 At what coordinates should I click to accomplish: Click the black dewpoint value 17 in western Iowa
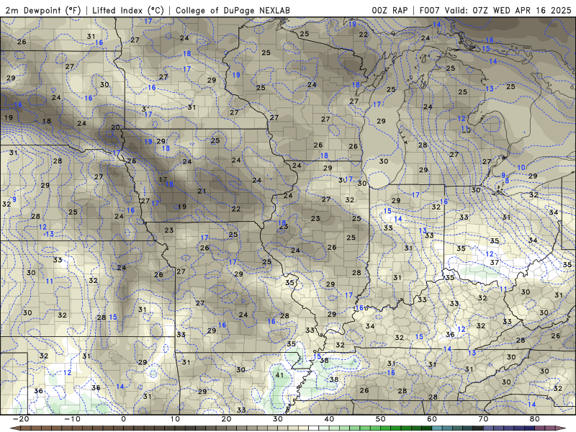163,179
